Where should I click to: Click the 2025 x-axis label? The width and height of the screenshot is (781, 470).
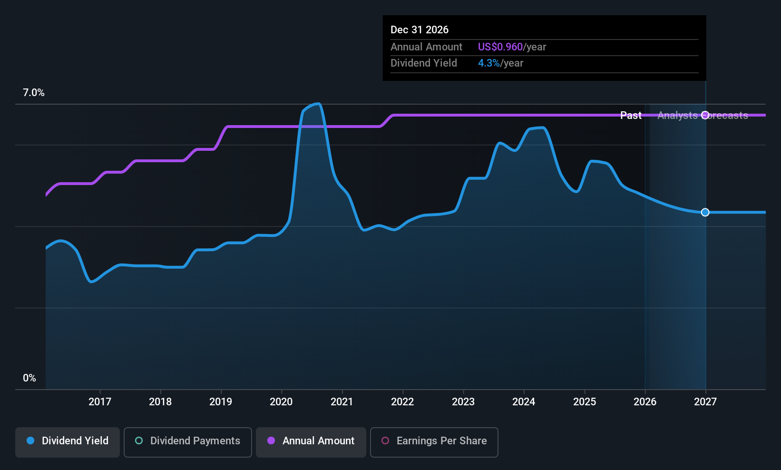click(585, 402)
